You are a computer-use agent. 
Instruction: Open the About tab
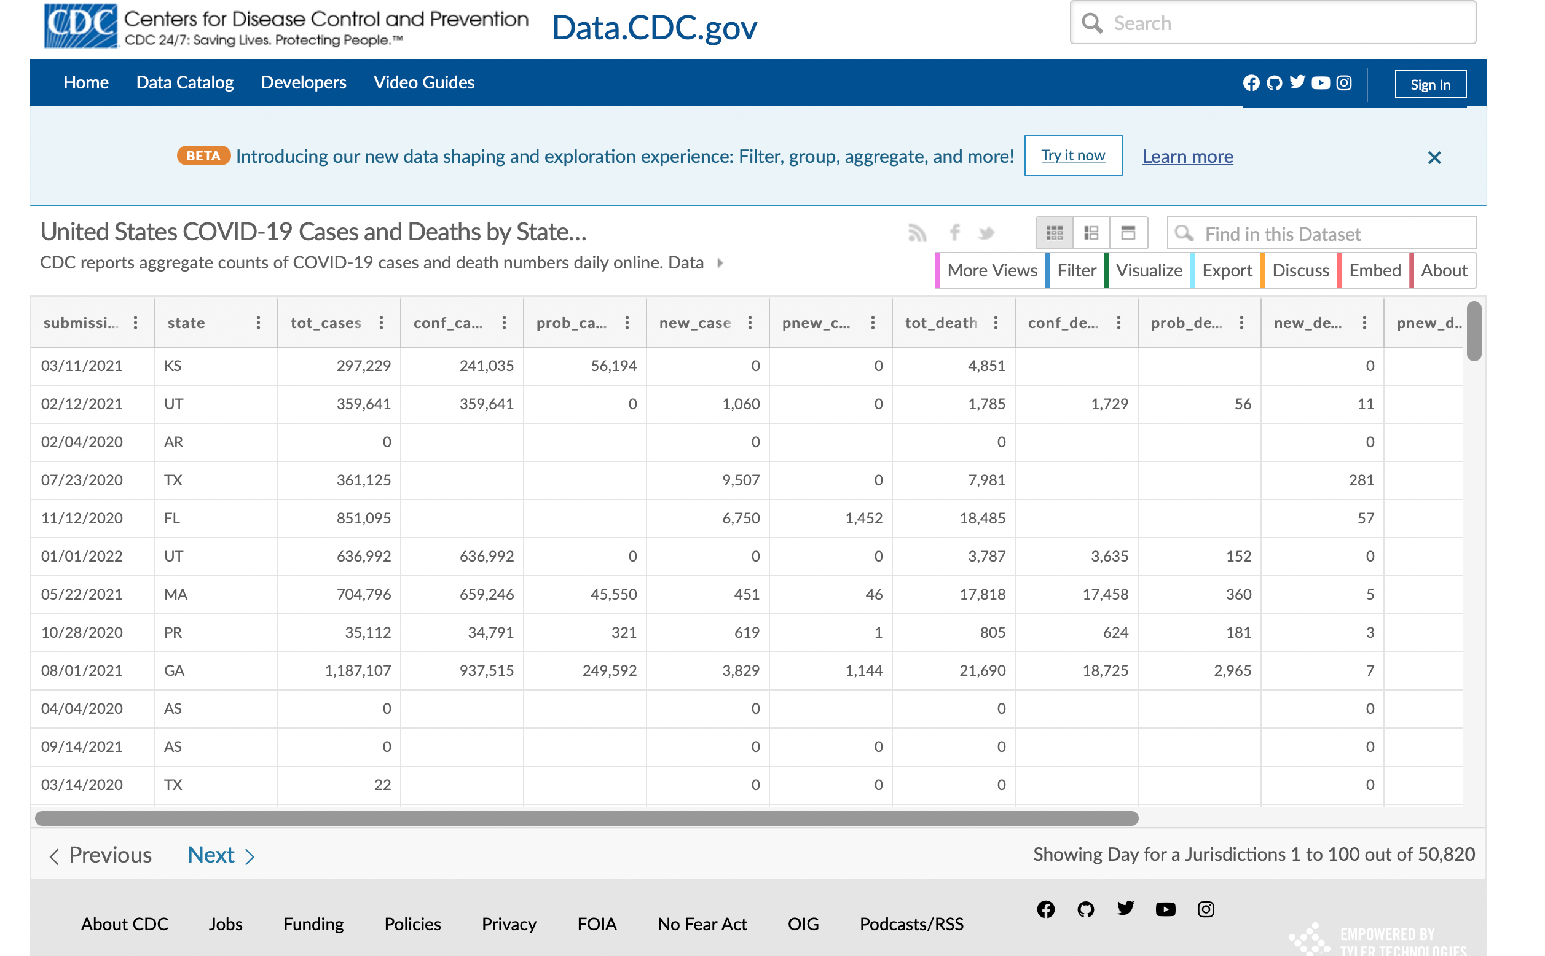(x=1443, y=270)
